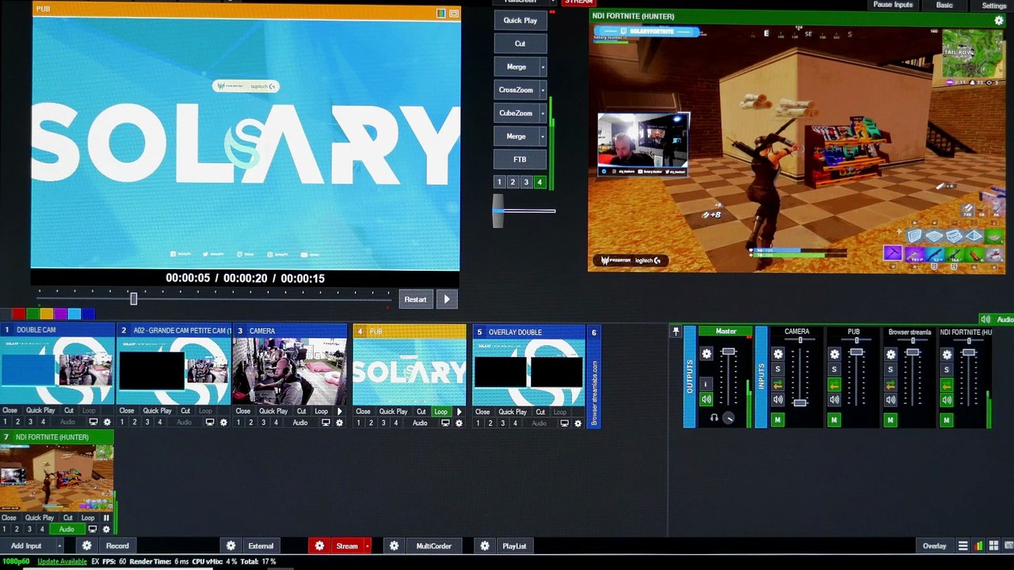Toggle Master bus M on CAMERA channel
The height and width of the screenshot is (570, 1014).
coord(778,420)
